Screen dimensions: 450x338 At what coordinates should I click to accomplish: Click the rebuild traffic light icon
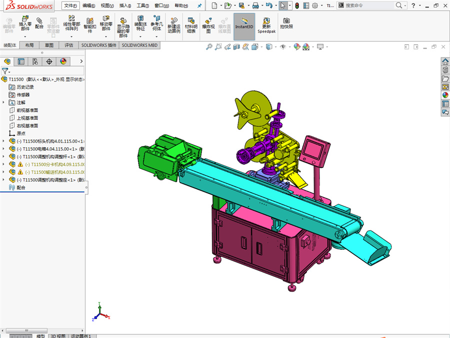point(296,6)
